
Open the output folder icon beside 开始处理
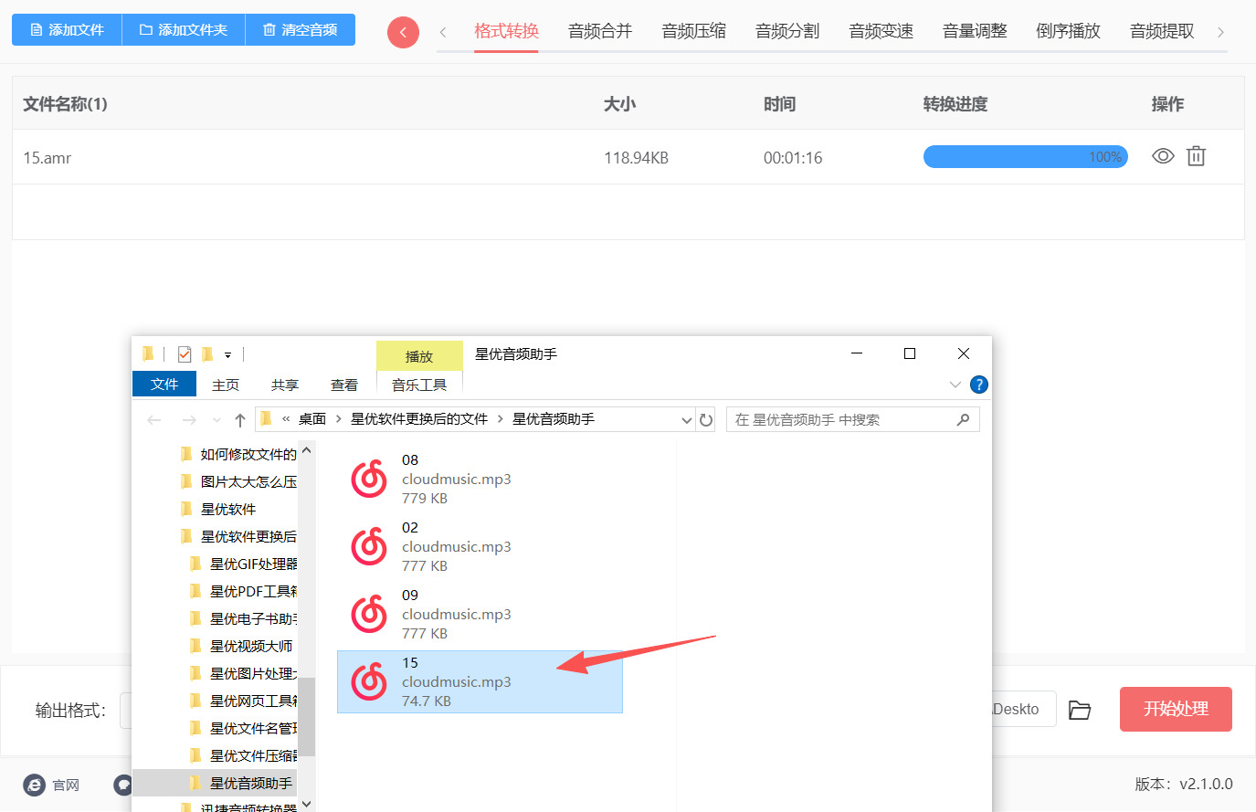tap(1080, 710)
